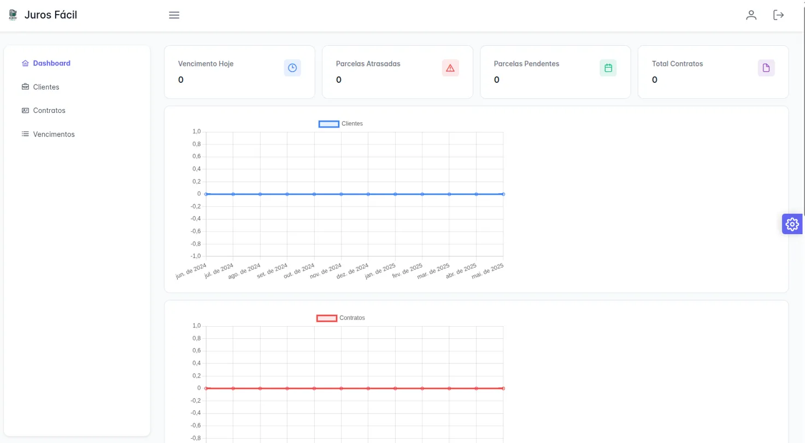The width and height of the screenshot is (805, 443).
Task: Open Dashboard in the sidebar
Action: click(51, 63)
